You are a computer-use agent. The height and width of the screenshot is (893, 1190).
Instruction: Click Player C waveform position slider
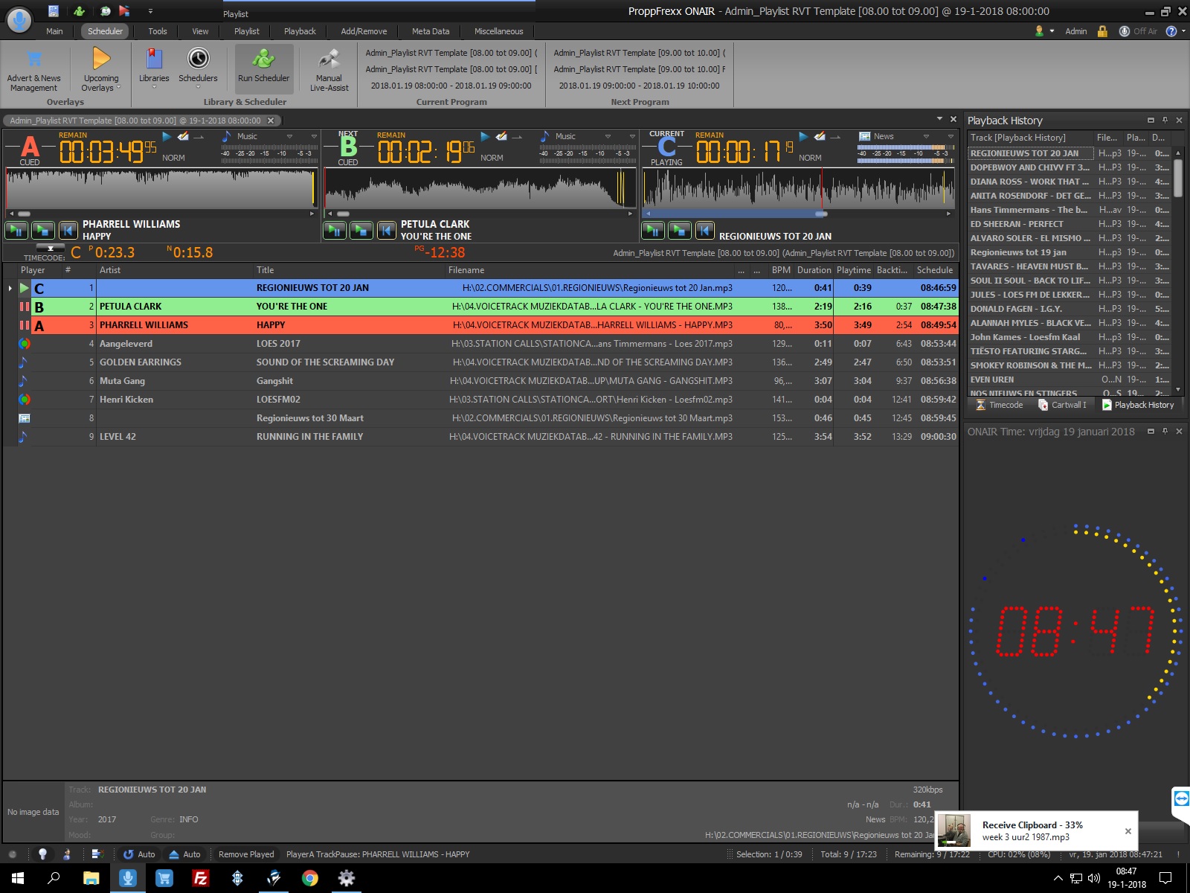point(821,214)
